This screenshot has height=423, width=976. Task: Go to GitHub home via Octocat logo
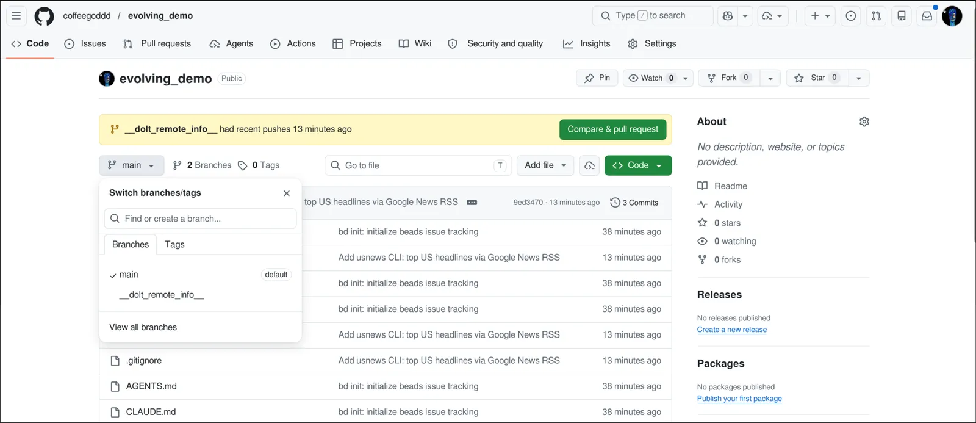(44, 16)
